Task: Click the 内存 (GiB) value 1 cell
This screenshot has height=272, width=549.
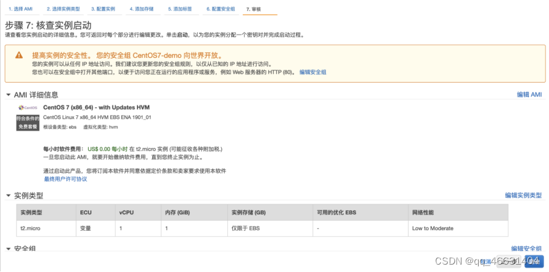Action: [194, 229]
